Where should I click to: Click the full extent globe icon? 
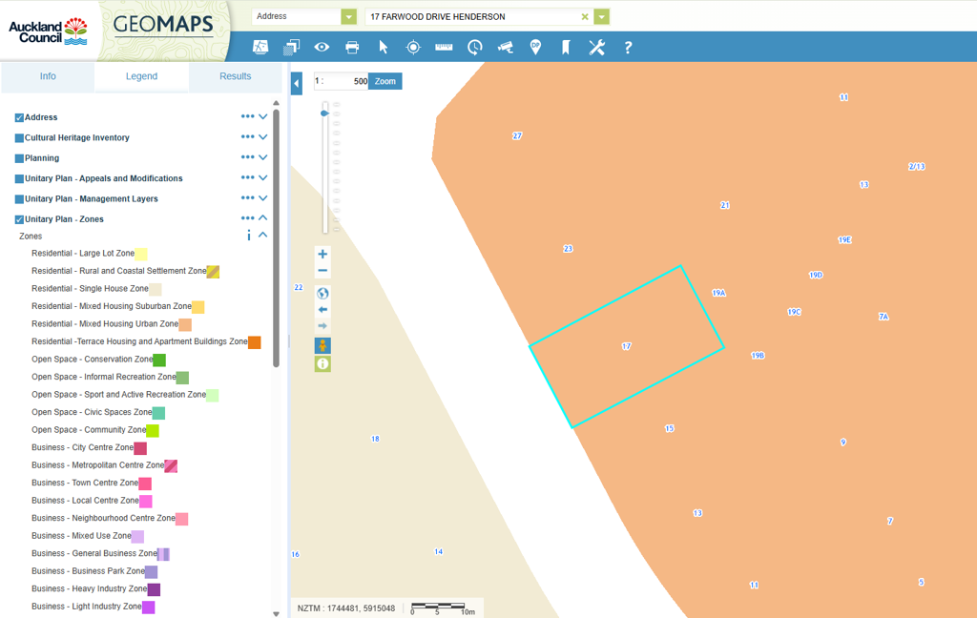point(322,293)
